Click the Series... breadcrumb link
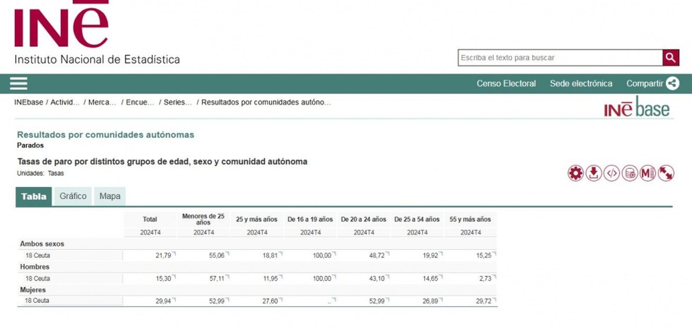692x331 pixels. 177,102
